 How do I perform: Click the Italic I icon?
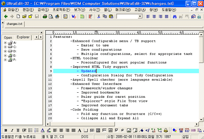pos(12,130)
